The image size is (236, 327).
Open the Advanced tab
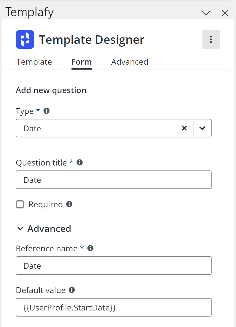click(130, 62)
